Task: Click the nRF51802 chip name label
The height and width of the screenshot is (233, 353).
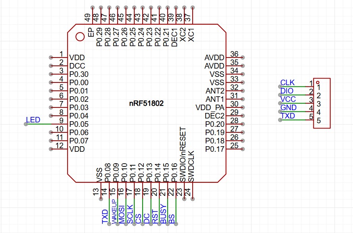Action: (147, 103)
